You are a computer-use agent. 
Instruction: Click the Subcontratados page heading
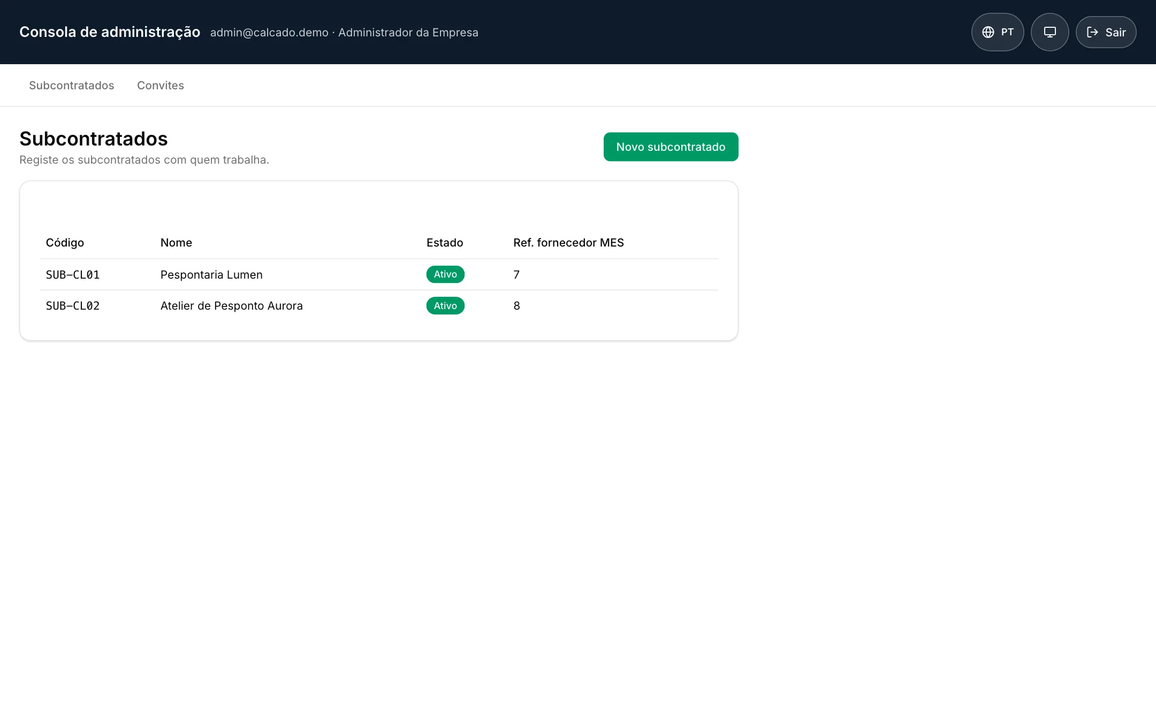coord(94,139)
